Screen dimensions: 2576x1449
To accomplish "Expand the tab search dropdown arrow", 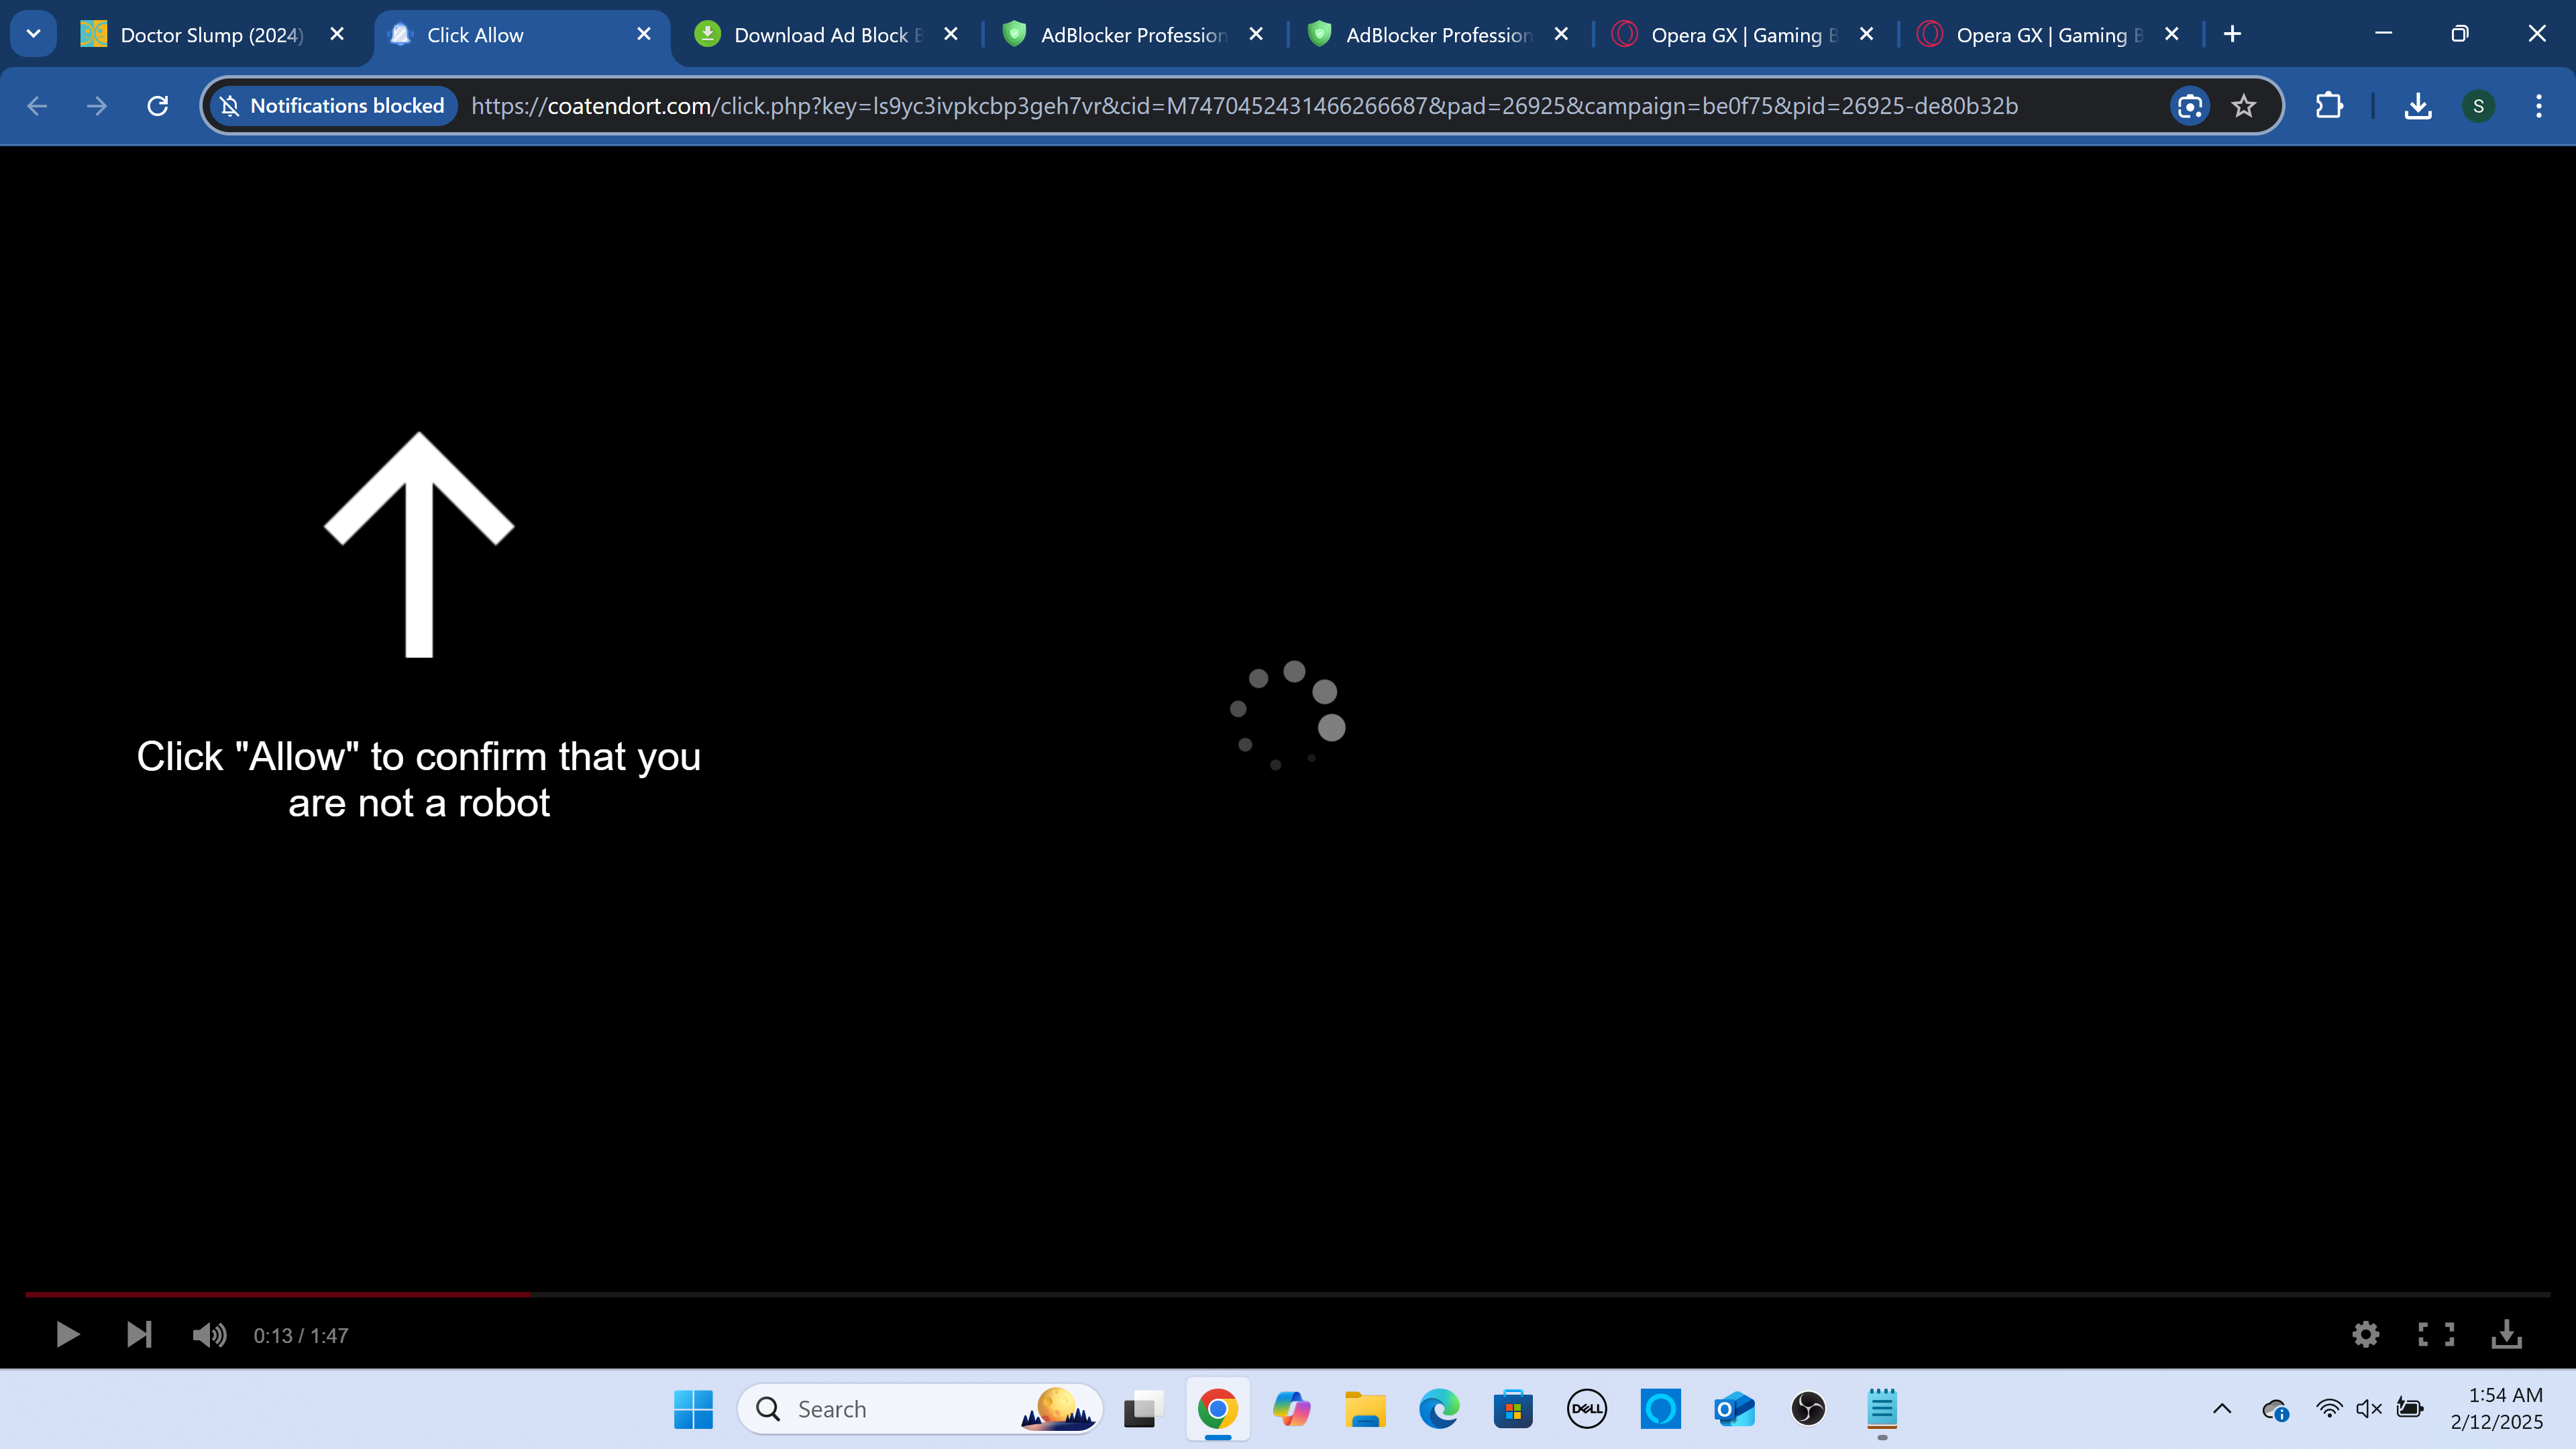I will [x=33, y=34].
